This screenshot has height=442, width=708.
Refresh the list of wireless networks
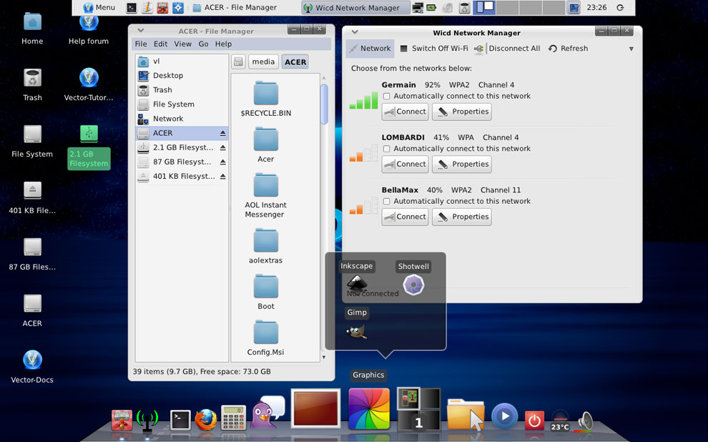[569, 48]
